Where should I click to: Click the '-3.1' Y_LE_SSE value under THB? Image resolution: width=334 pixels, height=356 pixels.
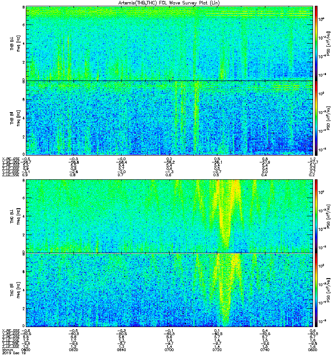pyautogui.click(x=26, y=172)
